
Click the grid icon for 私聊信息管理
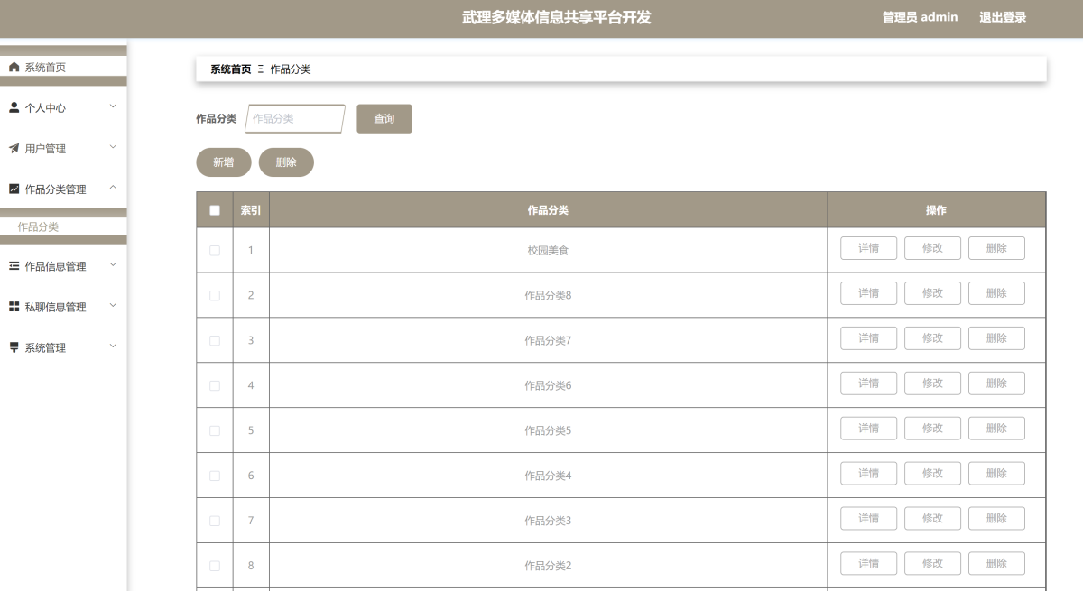14,307
